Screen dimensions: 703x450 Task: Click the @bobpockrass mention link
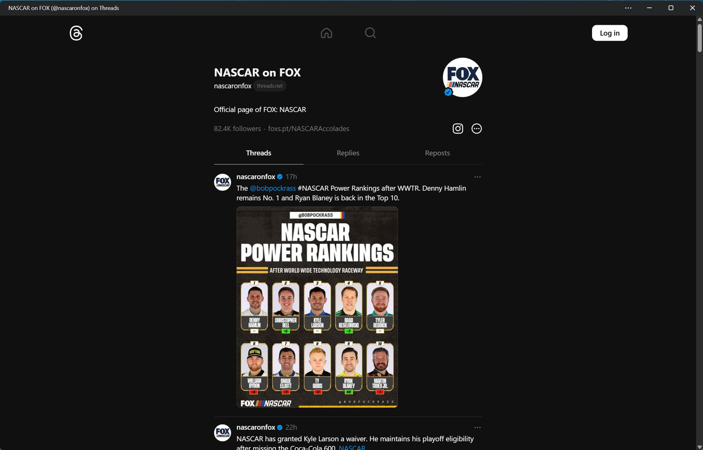point(273,188)
